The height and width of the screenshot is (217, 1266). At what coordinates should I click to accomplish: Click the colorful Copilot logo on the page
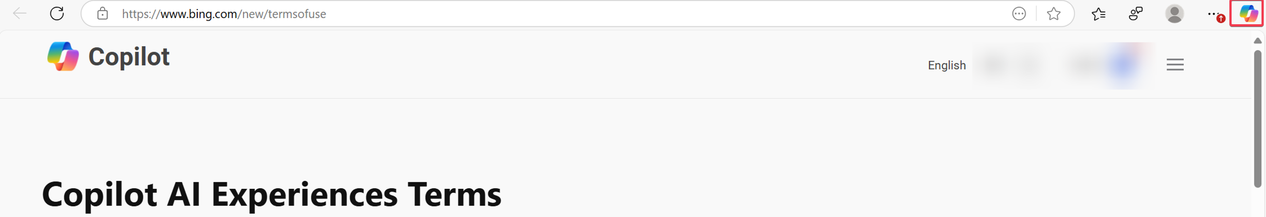pyautogui.click(x=63, y=56)
